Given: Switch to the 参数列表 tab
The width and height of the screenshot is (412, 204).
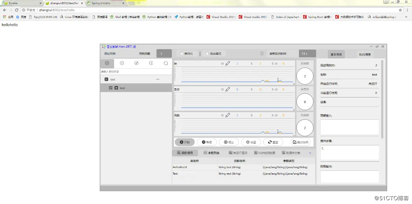Looking at the screenshot, I should click(x=212, y=153).
